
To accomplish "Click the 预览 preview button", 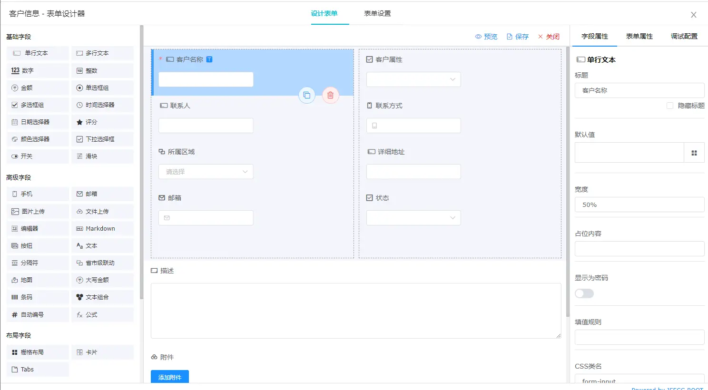I will [x=486, y=37].
